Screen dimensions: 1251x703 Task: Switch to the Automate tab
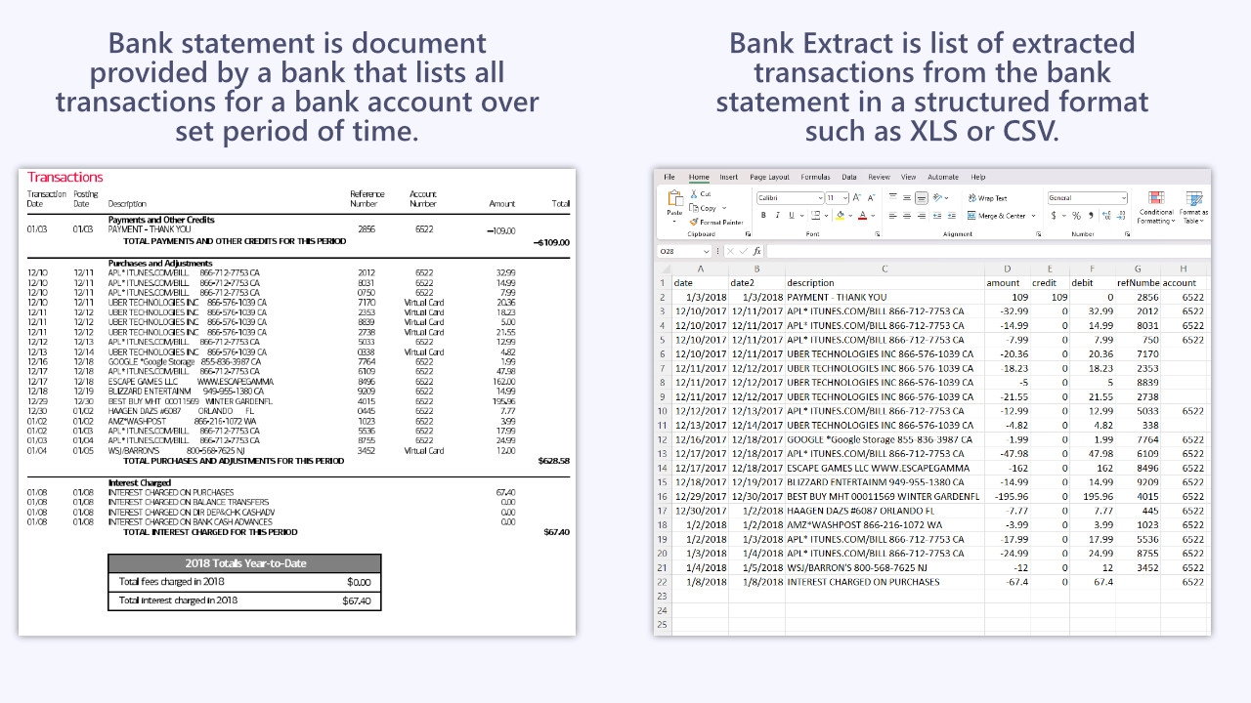943,177
